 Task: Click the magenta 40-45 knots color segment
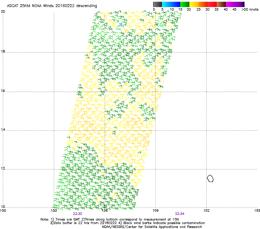pos(230,4)
